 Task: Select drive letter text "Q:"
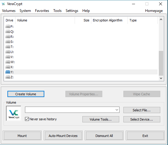[x=12, y=32]
